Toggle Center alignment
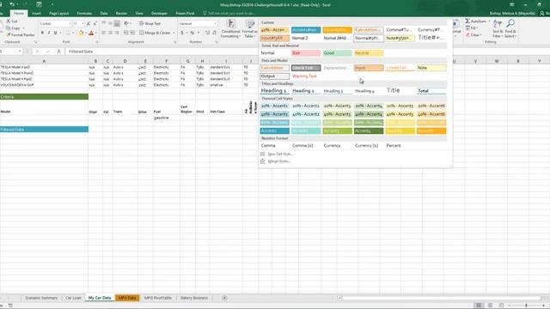Viewport: 550px width, 309px height. (110, 33)
